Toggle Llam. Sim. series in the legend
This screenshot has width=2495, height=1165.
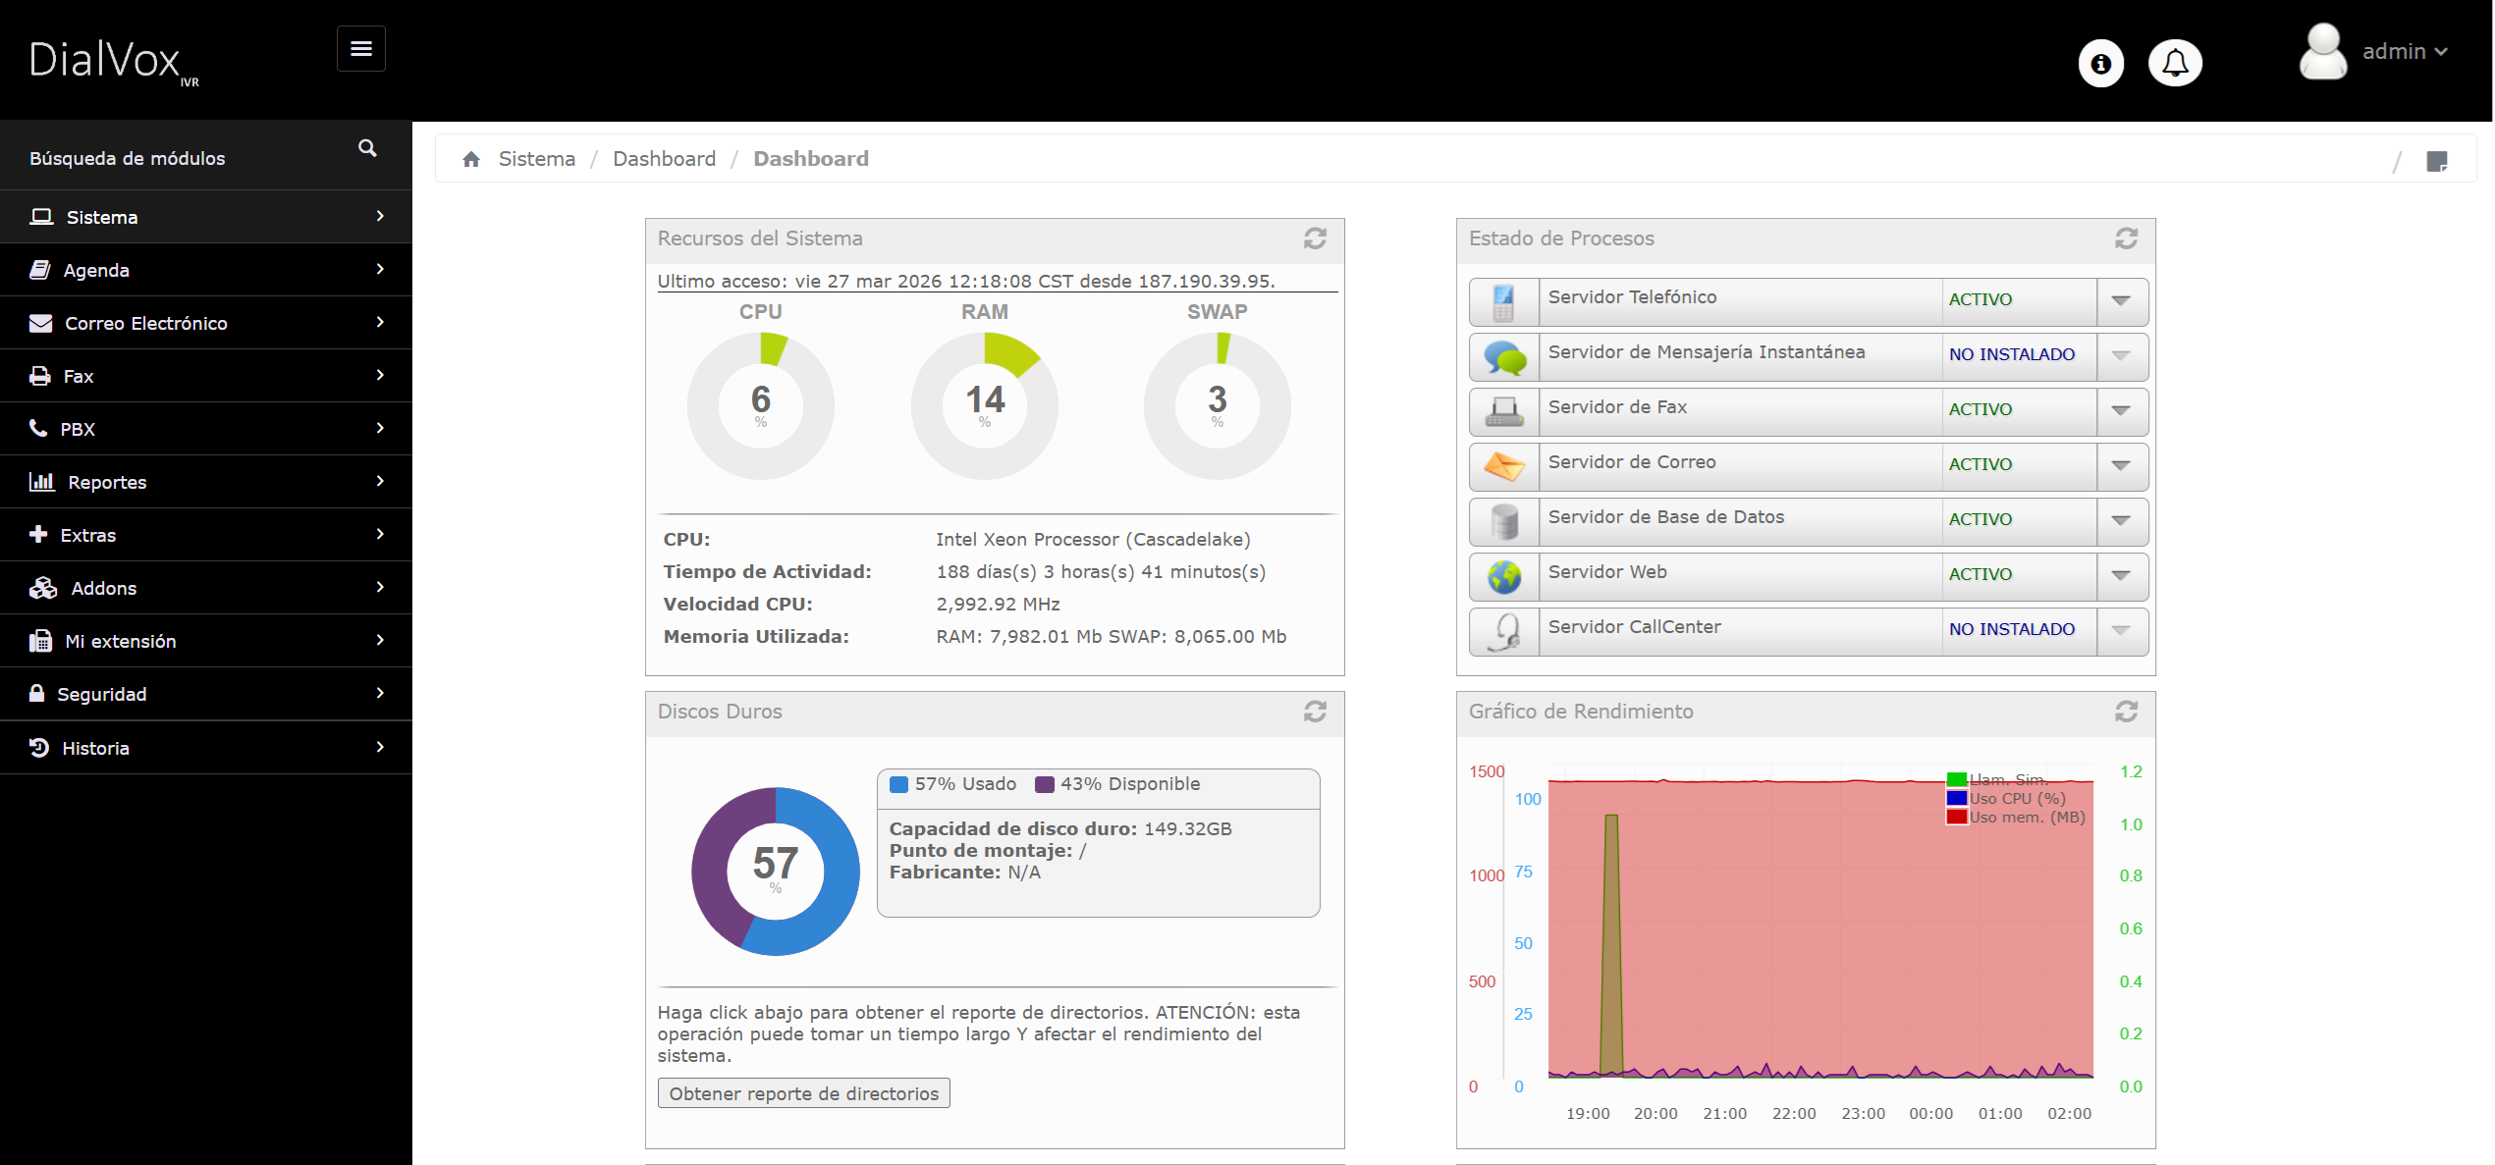click(x=2007, y=778)
